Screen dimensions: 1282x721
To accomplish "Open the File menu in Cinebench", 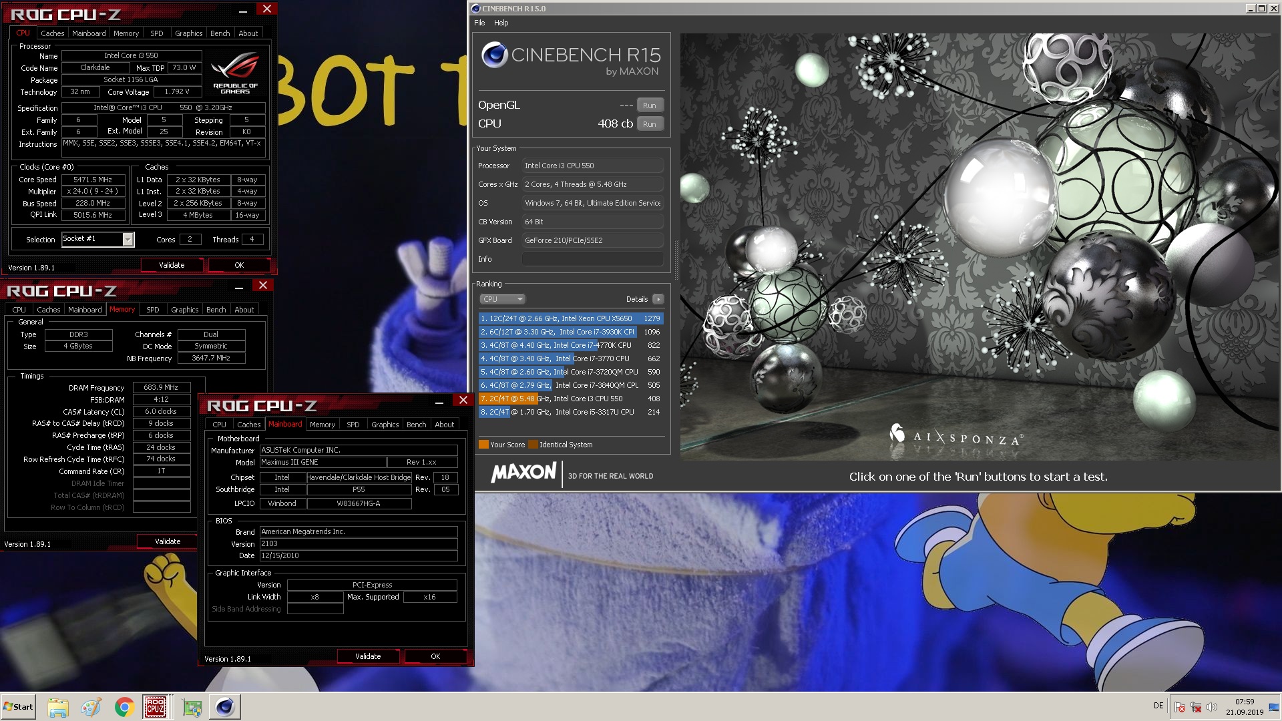I will 479,23.
